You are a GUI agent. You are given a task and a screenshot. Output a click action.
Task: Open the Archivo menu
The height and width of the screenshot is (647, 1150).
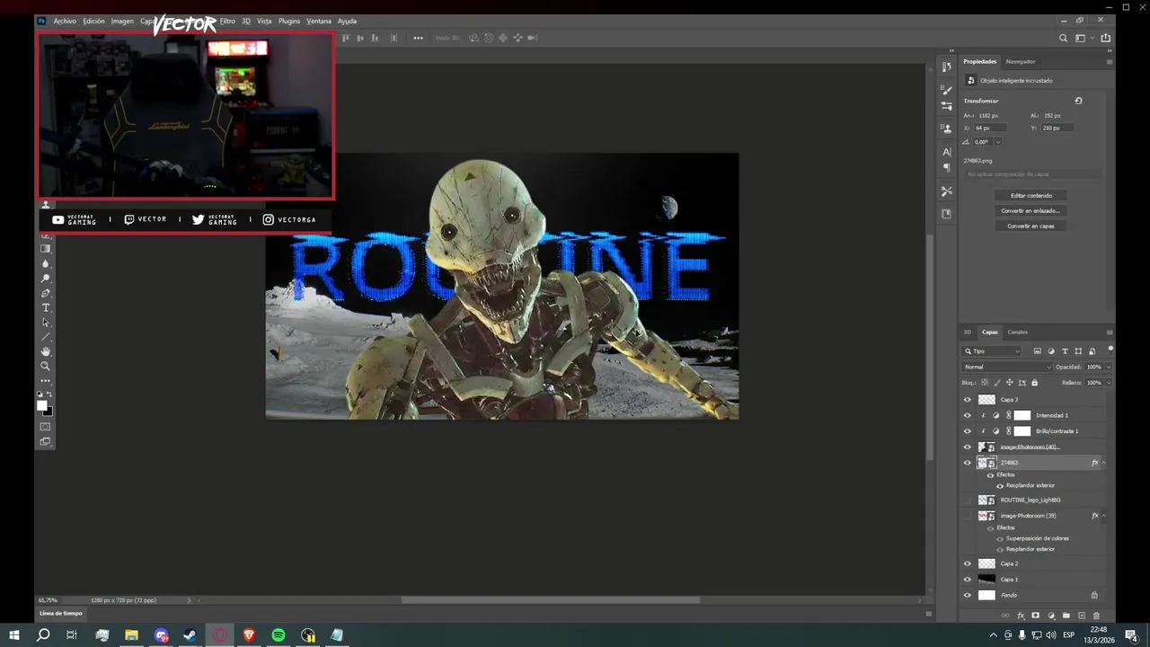pyautogui.click(x=65, y=21)
